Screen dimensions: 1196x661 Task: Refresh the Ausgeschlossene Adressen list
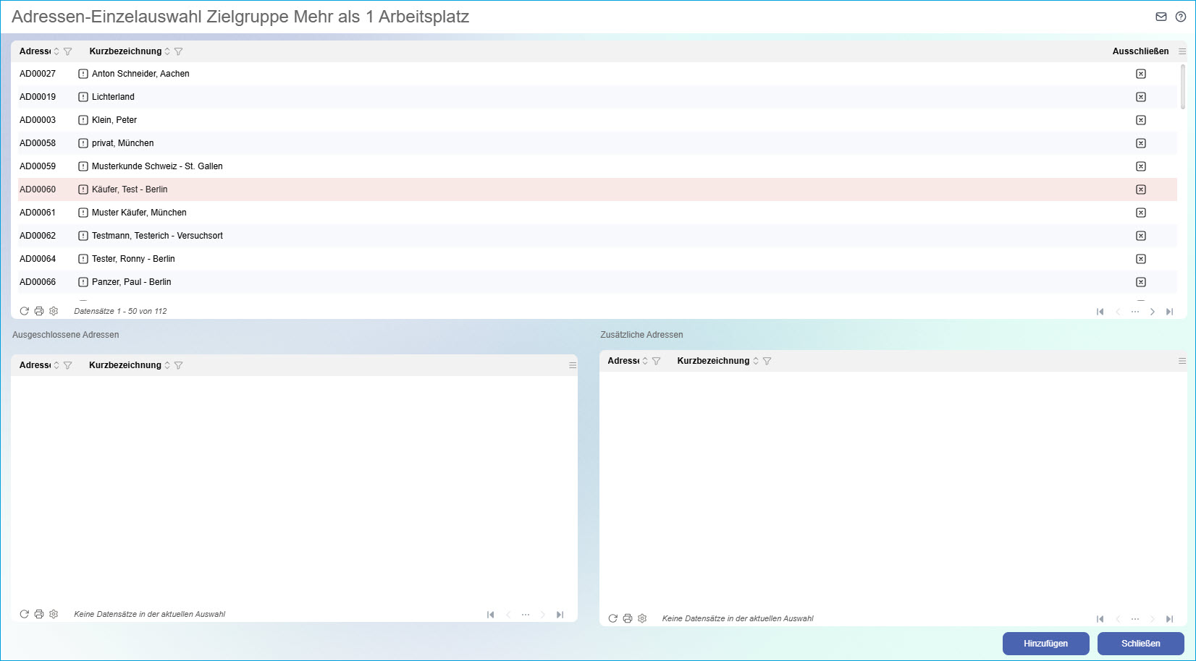pos(25,614)
